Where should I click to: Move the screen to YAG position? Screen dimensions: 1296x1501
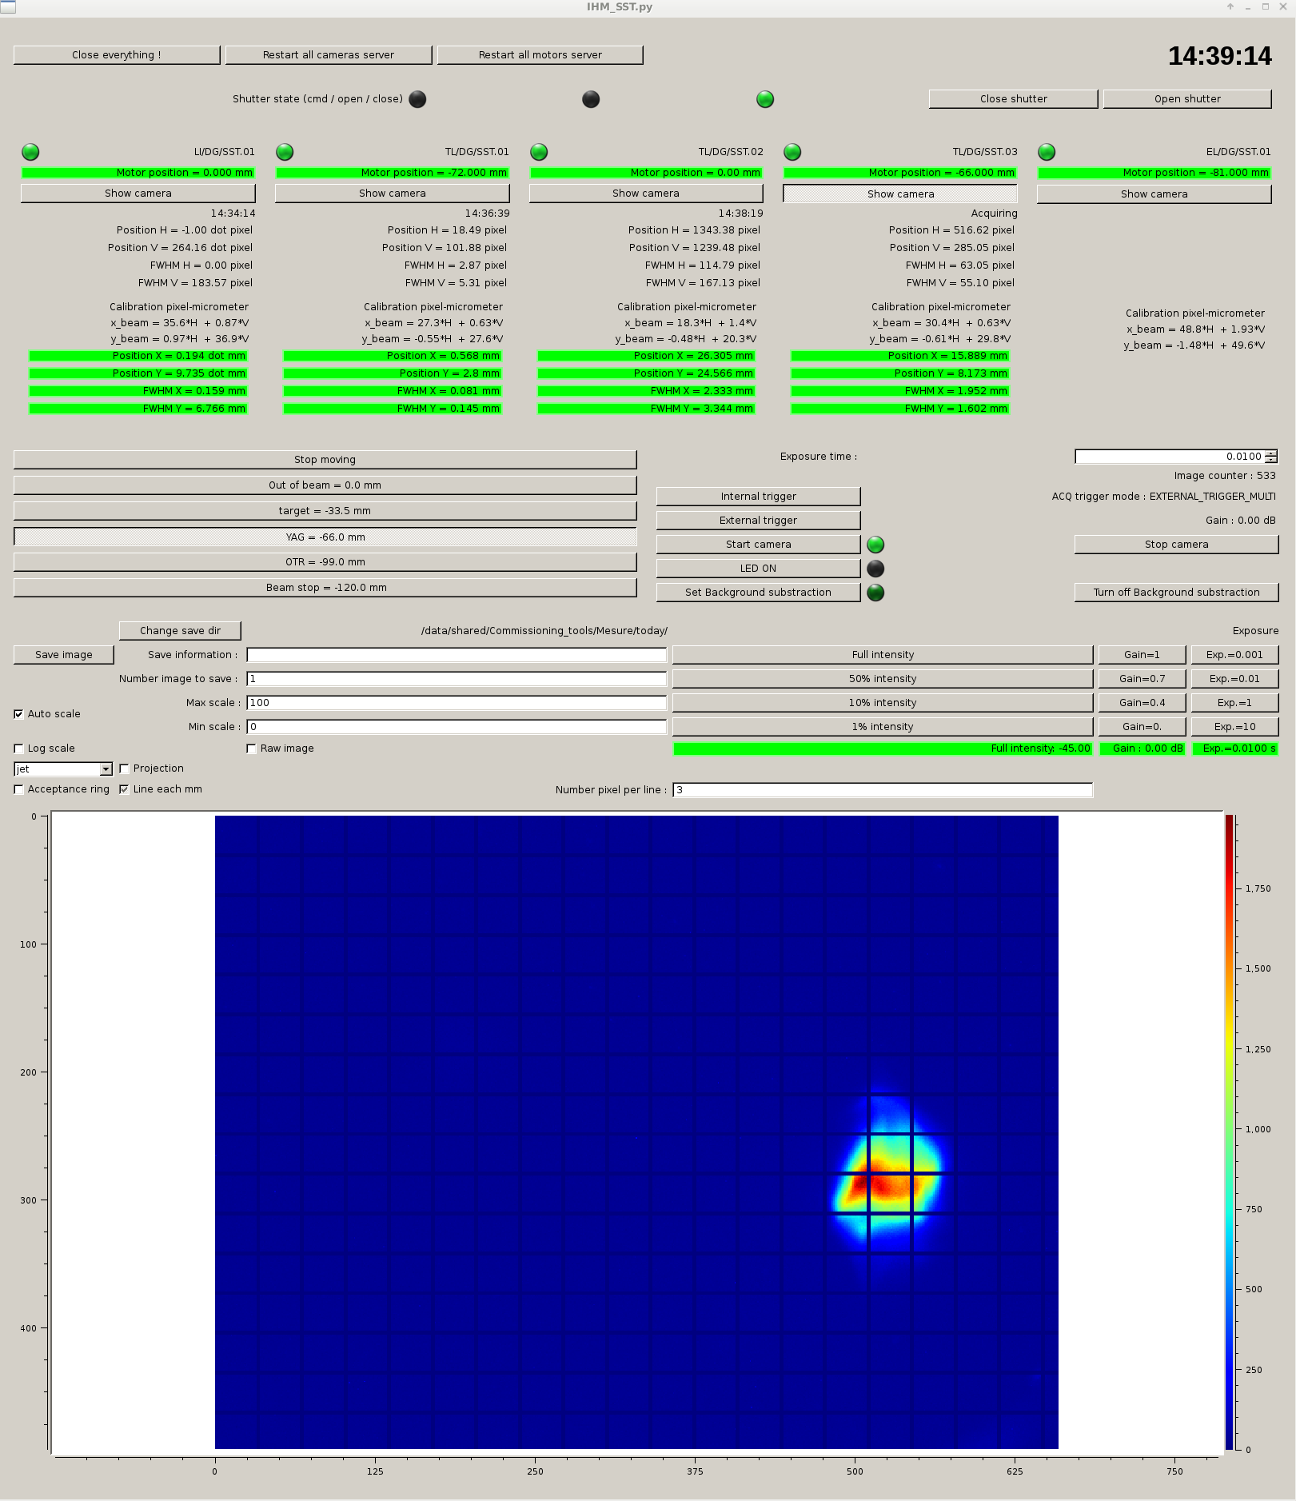click(x=325, y=537)
